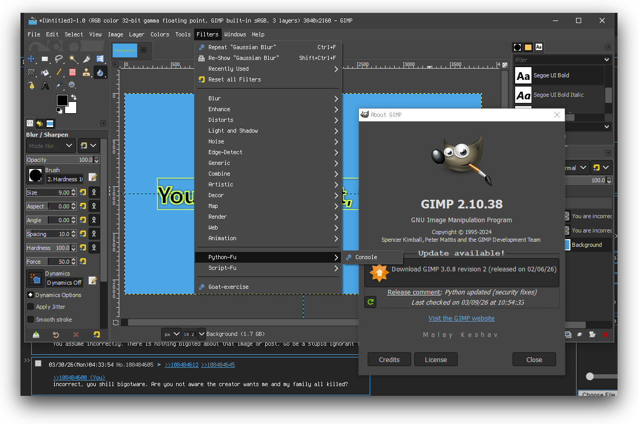Open the canvas unit px dropdown
Image resolution: width=638 pixels, height=424 pixels.
pyautogui.click(x=172, y=334)
